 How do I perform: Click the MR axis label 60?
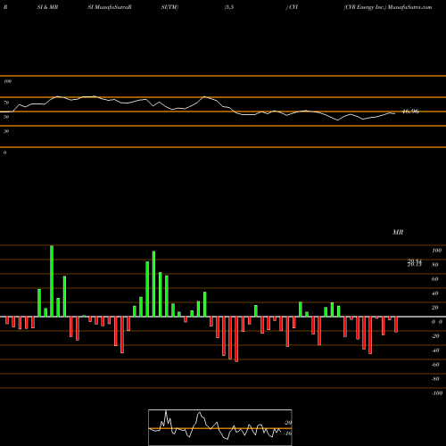tap(435, 279)
